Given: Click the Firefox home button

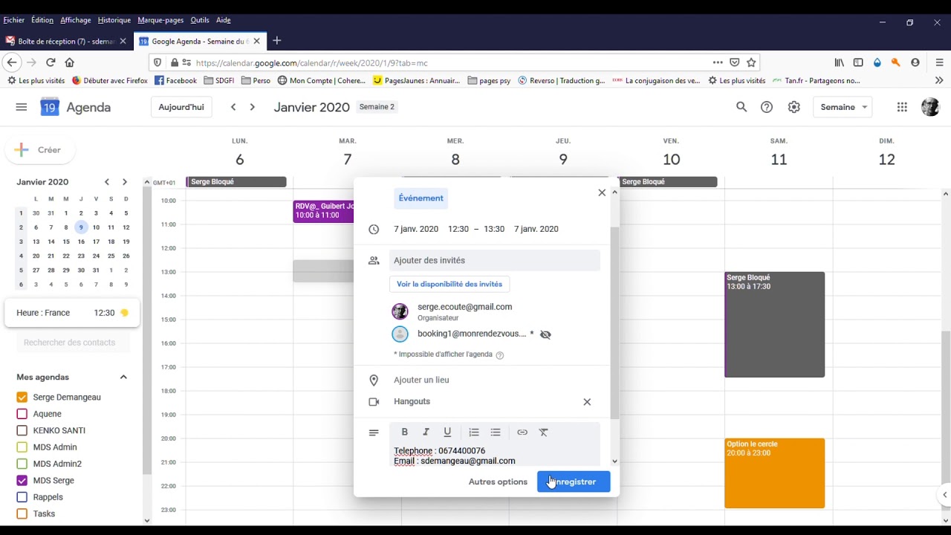Looking at the screenshot, I should (70, 62).
